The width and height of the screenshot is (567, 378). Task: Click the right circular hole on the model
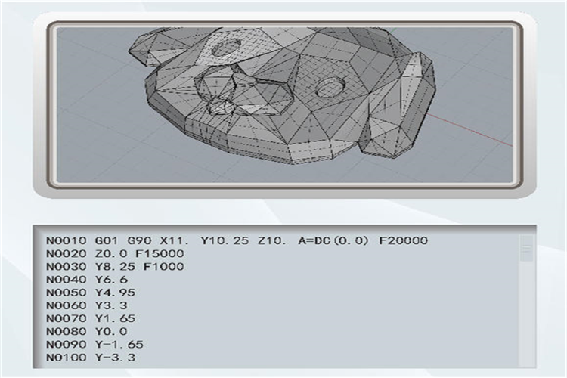click(x=330, y=88)
